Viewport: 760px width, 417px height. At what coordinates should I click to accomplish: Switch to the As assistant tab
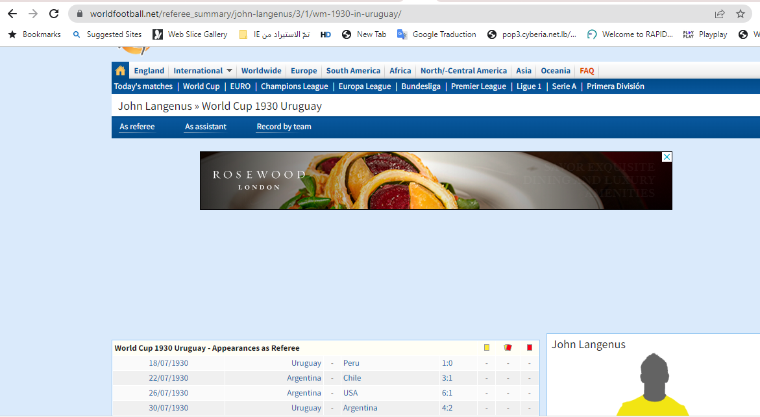coord(206,127)
